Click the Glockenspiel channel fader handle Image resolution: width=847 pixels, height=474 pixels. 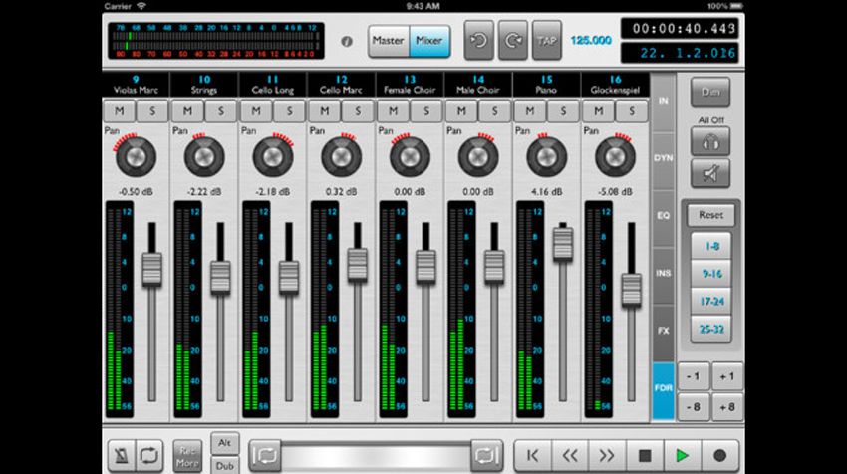tap(631, 290)
